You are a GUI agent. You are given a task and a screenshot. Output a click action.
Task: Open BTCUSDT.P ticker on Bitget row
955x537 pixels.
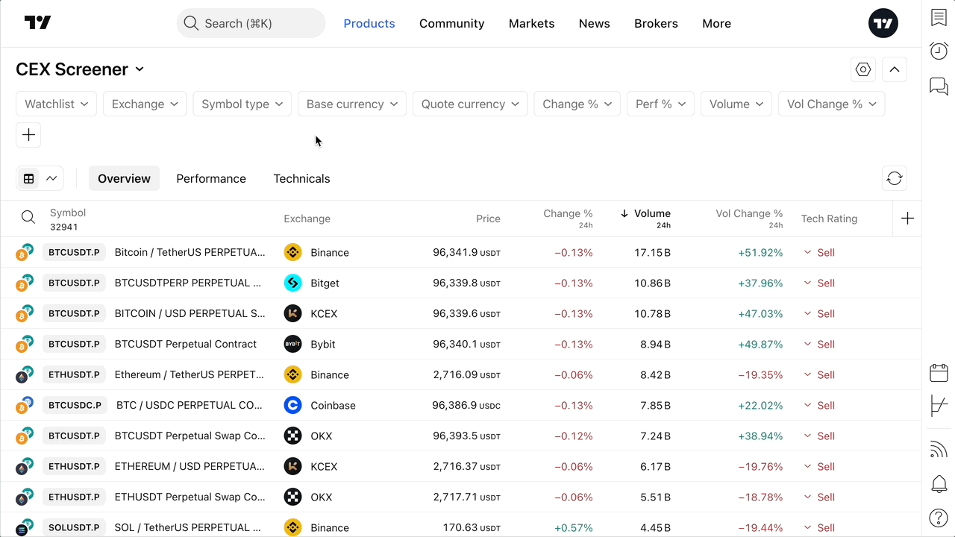pos(74,283)
